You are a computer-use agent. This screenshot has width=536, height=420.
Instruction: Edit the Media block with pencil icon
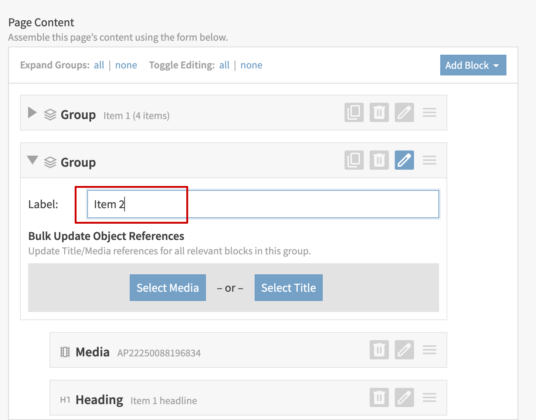(404, 350)
